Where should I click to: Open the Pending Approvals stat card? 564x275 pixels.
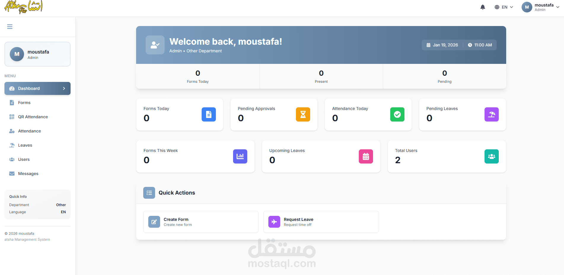(x=274, y=114)
